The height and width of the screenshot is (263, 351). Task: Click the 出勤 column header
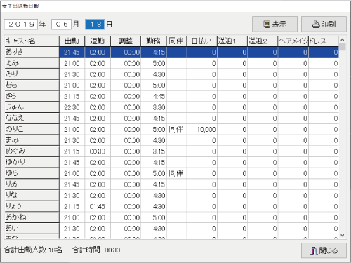point(72,41)
